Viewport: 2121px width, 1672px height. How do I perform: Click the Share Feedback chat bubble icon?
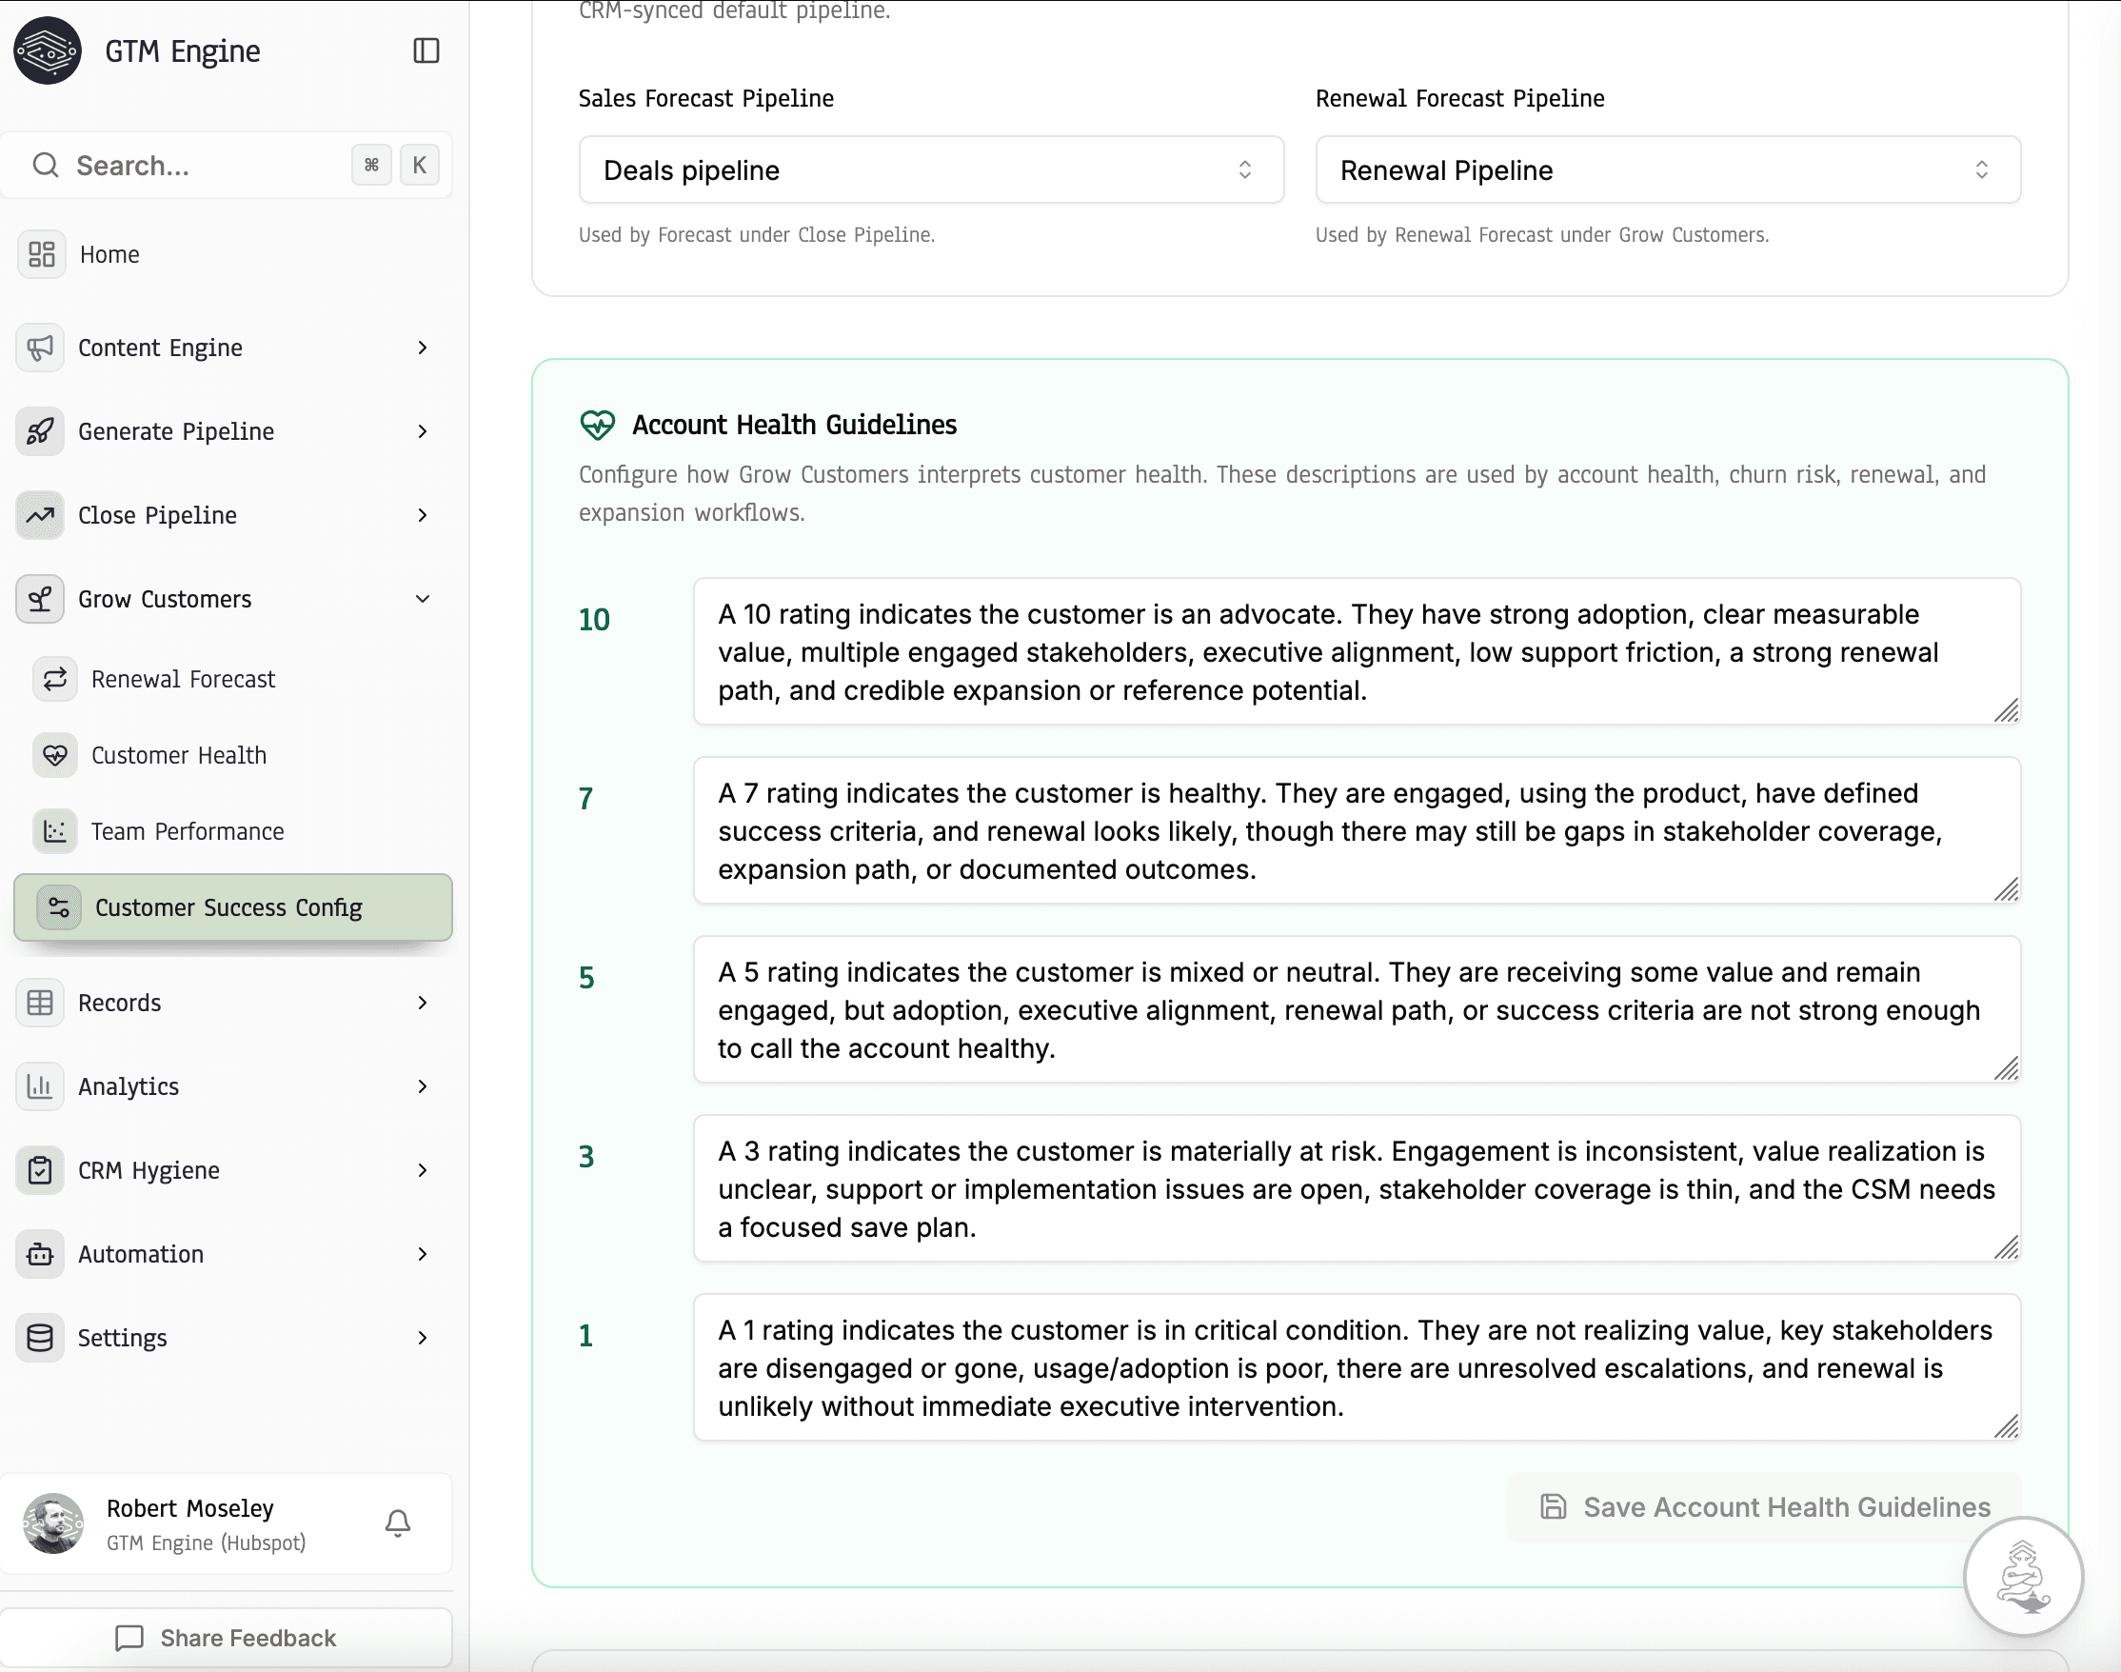click(129, 1638)
